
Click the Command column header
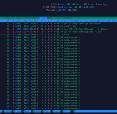[68, 18]
